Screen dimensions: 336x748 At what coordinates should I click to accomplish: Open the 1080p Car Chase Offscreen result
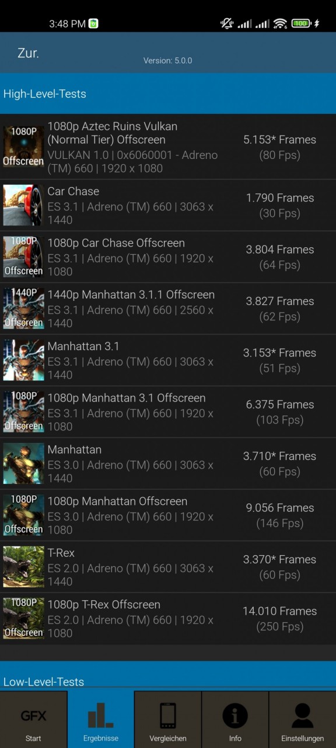pos(168,257)
